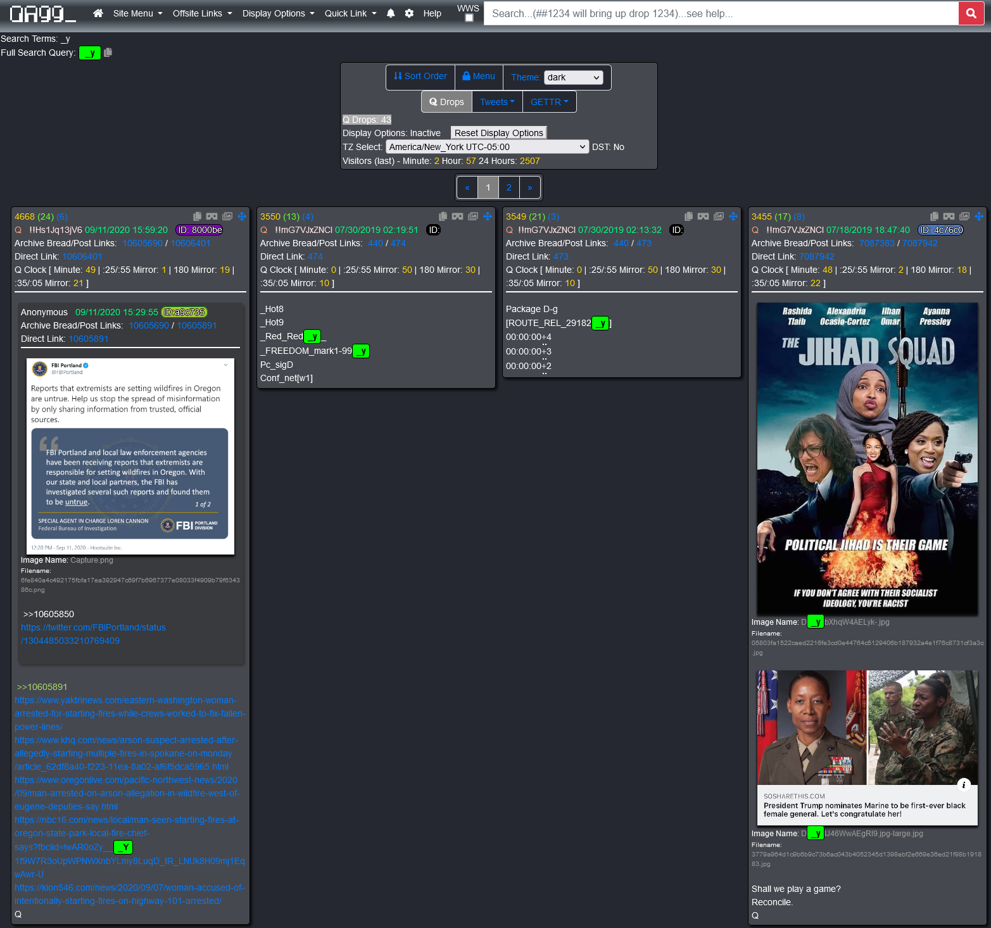Image resolution: width=991 pixels, height=928 pixels.
Task: Click the QAGG site logo
Action: pyautogui.click(x=42, y=13)
